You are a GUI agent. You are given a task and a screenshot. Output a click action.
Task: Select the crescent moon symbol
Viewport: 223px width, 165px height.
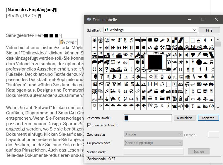(162, 106)
